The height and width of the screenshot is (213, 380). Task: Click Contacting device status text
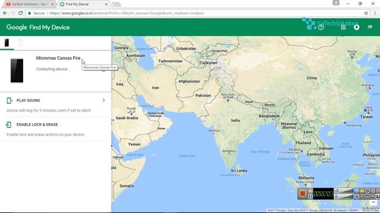coord(53,69)
